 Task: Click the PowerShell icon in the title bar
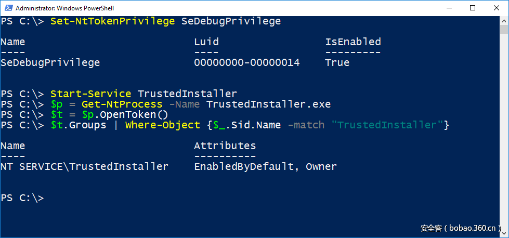click(7, 8)
